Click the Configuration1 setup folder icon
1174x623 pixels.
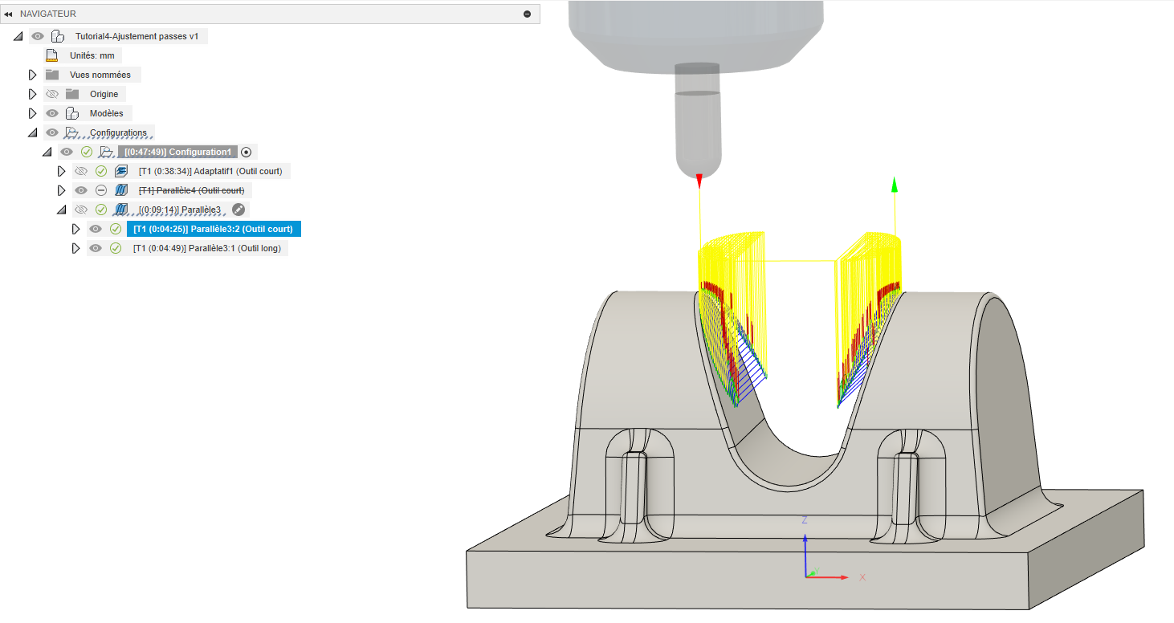(x=106, y=152)
